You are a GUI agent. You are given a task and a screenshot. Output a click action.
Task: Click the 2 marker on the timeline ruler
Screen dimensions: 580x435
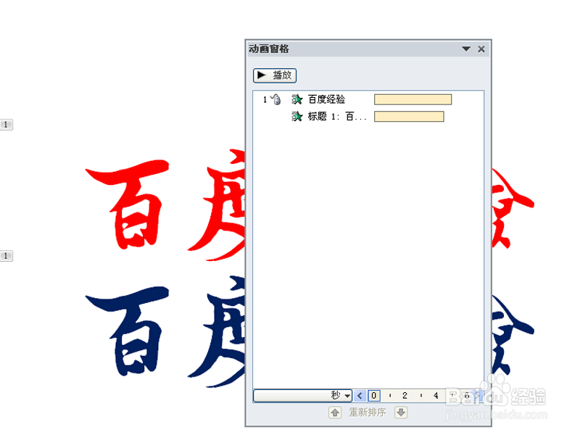coord(405,395)
